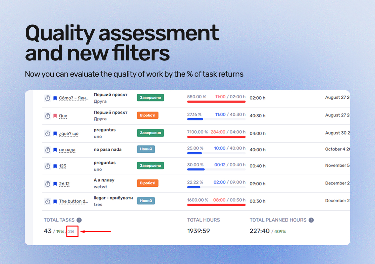This screenshot has height=264, width=375.
Task: Click the Завершено status badge of ¿qué? що task
Action: coord(150,133)
